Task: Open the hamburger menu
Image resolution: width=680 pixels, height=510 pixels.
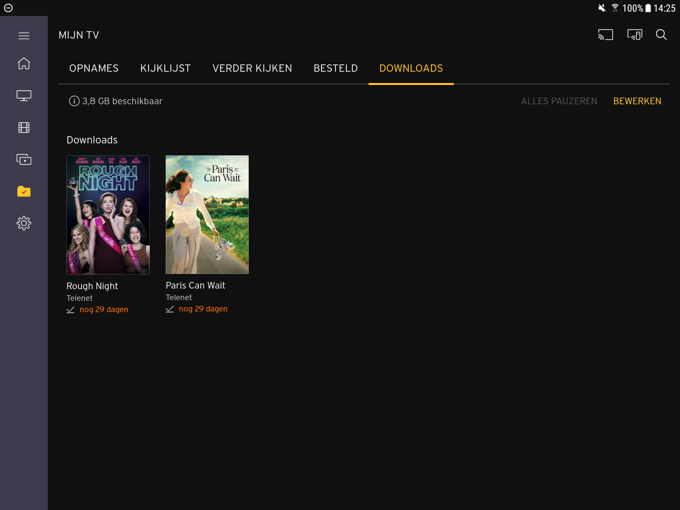Action: coord(24,36)
